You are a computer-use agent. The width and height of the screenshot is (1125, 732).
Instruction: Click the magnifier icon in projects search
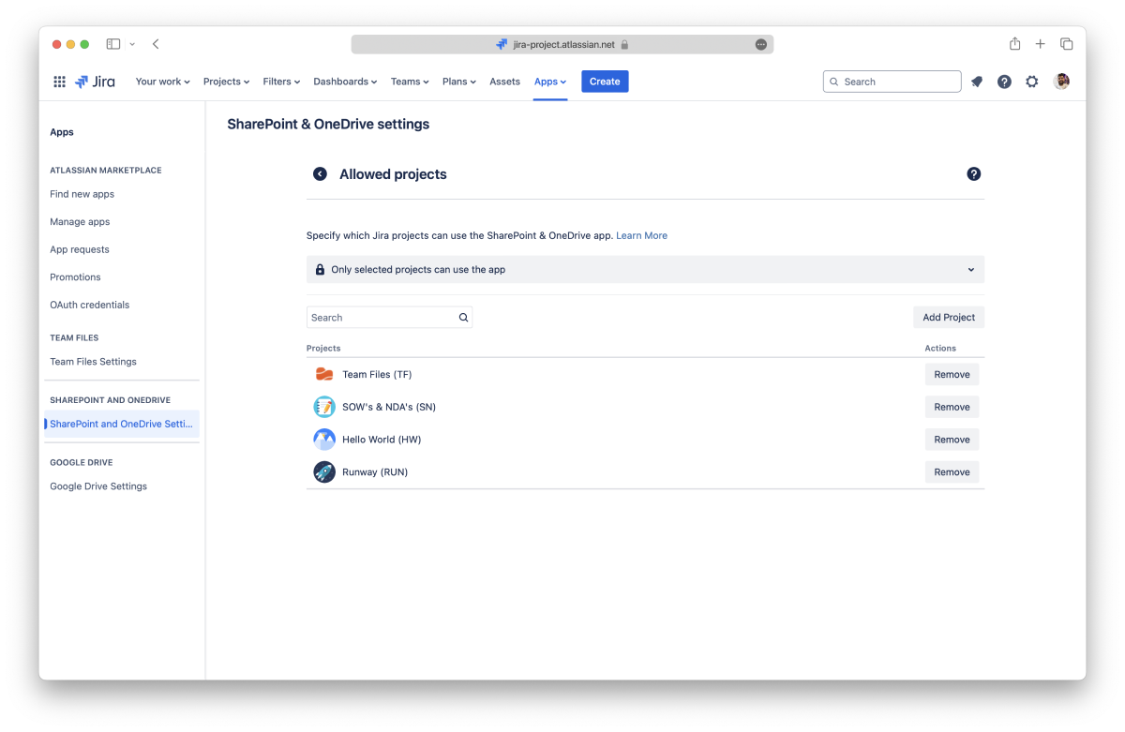pyautogui.click(x=463, y=318)
